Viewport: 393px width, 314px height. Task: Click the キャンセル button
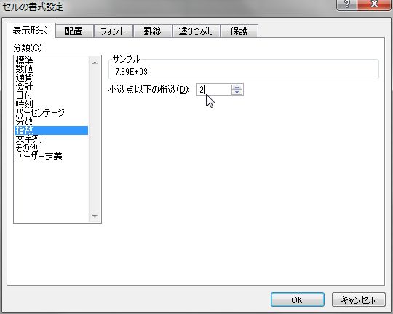358,299
